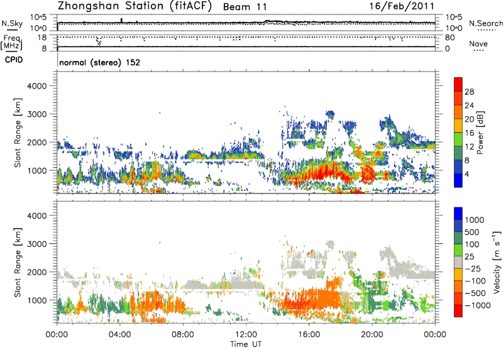Click 2000 on the velocity panel range axis
Image resolution: width=503 pixels, height=348 pixels.
[37, 272]
